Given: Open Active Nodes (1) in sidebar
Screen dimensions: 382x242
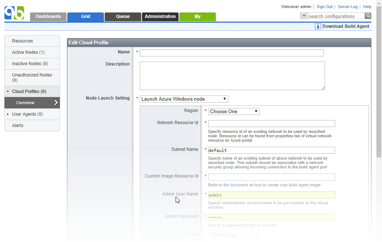Looking at the screenshot, I should tap(32, 52).
